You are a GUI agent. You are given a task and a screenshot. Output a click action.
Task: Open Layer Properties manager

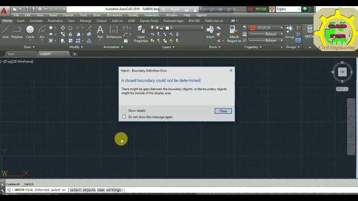(x=141, y=33)
